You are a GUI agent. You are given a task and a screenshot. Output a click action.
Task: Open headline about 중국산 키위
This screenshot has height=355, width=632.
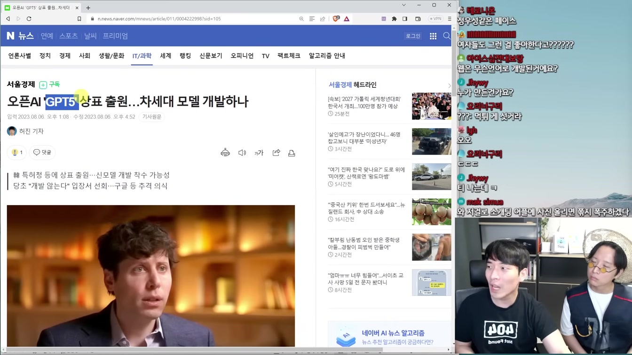(366, 208)
